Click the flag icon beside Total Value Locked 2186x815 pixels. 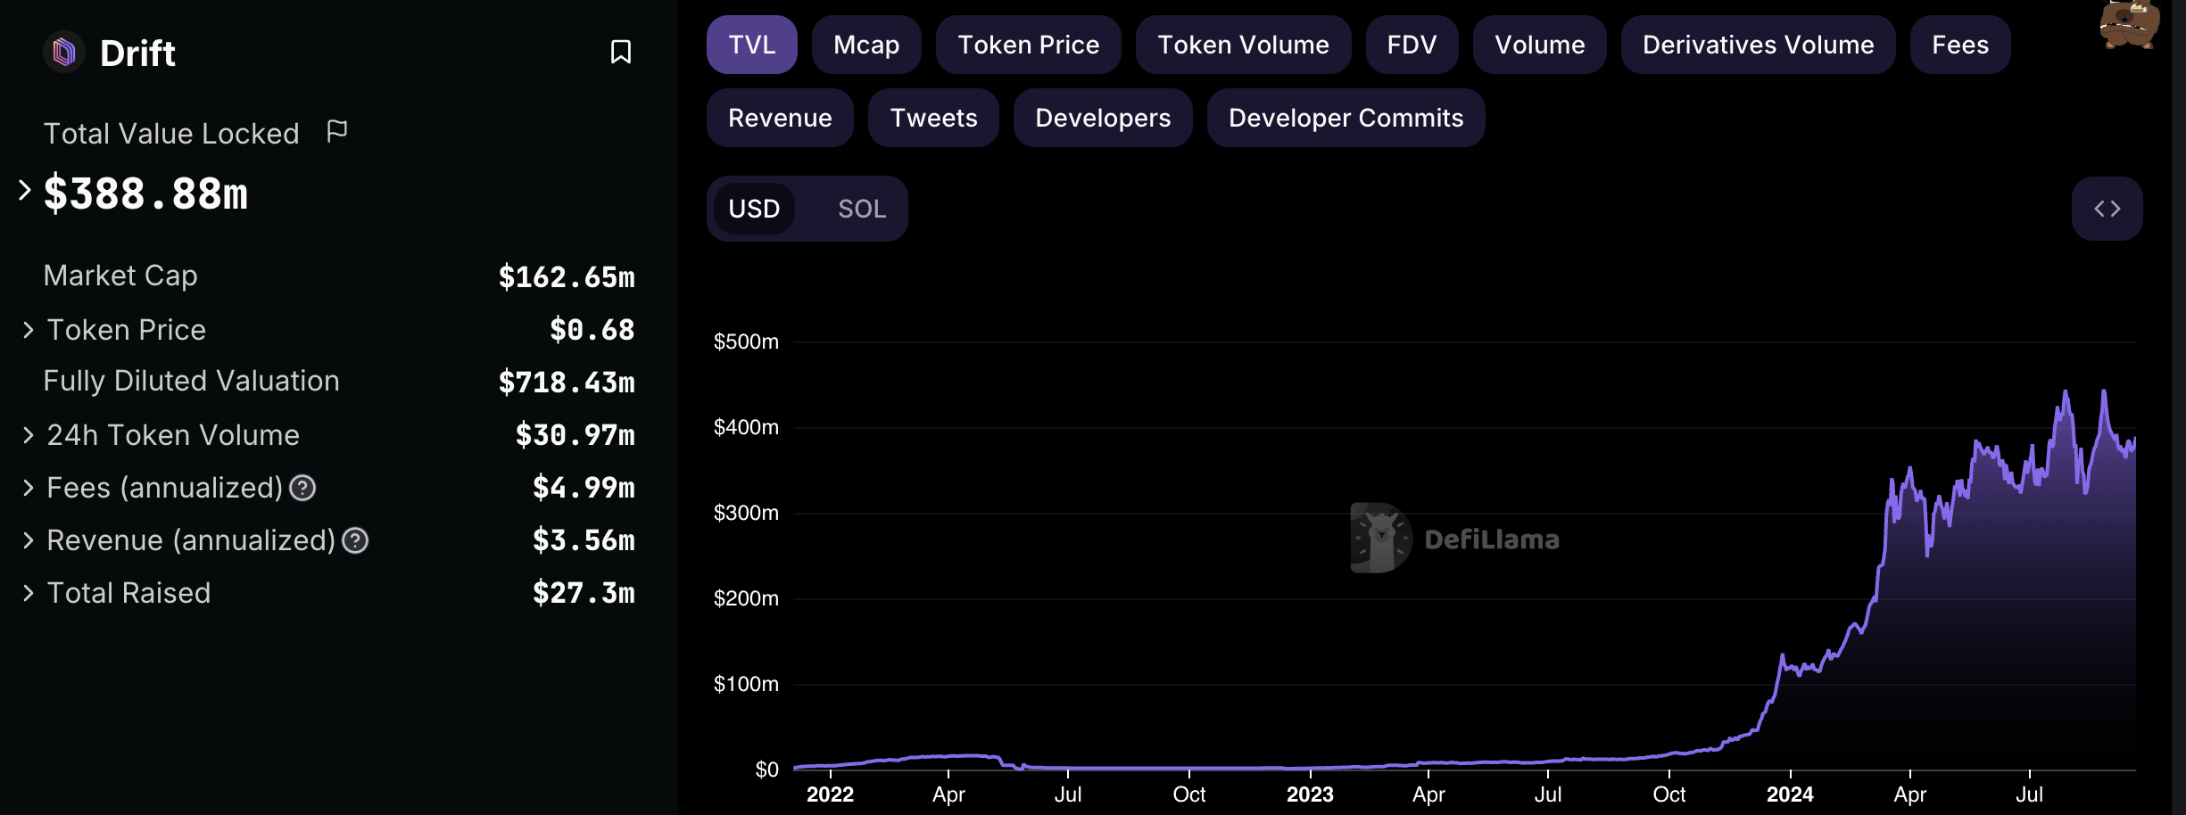336,132
